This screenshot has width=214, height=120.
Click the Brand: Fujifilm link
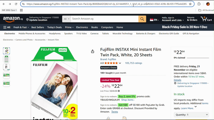108,59
